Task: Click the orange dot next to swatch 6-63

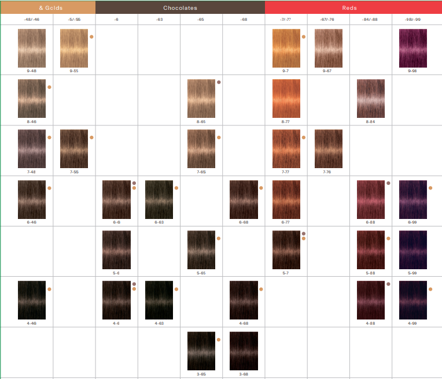Action: 176,188
